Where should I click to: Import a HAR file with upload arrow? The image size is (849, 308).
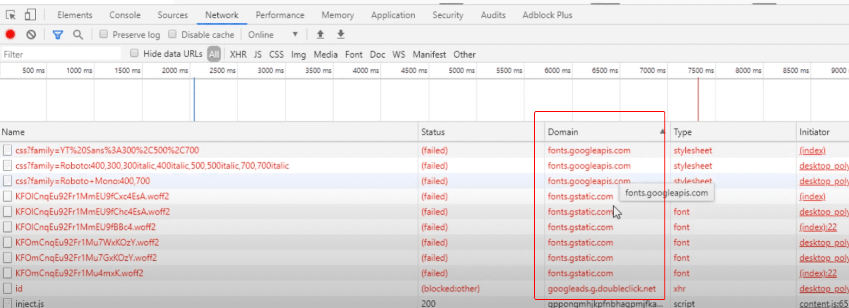(x=320, y=34)
